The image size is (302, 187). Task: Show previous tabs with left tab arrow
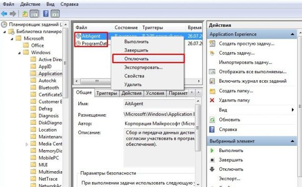192,92
